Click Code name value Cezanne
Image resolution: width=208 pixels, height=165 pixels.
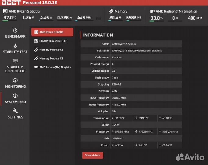117,57
